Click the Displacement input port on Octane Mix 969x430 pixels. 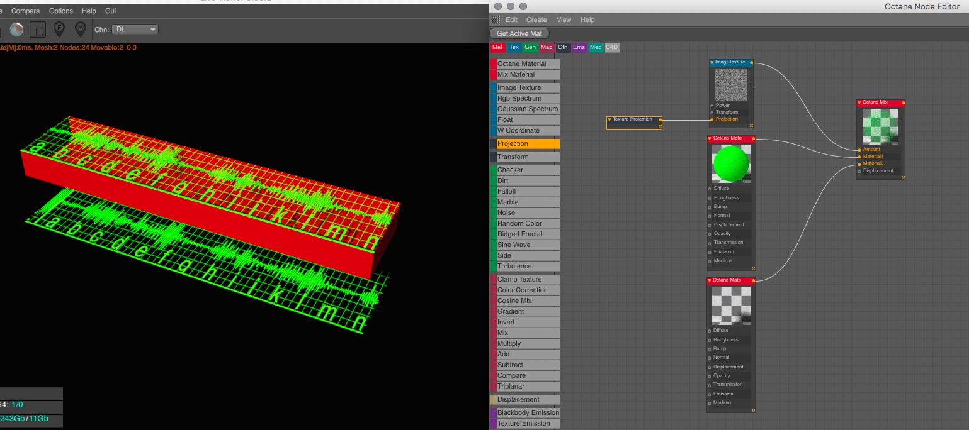(859, 171)
